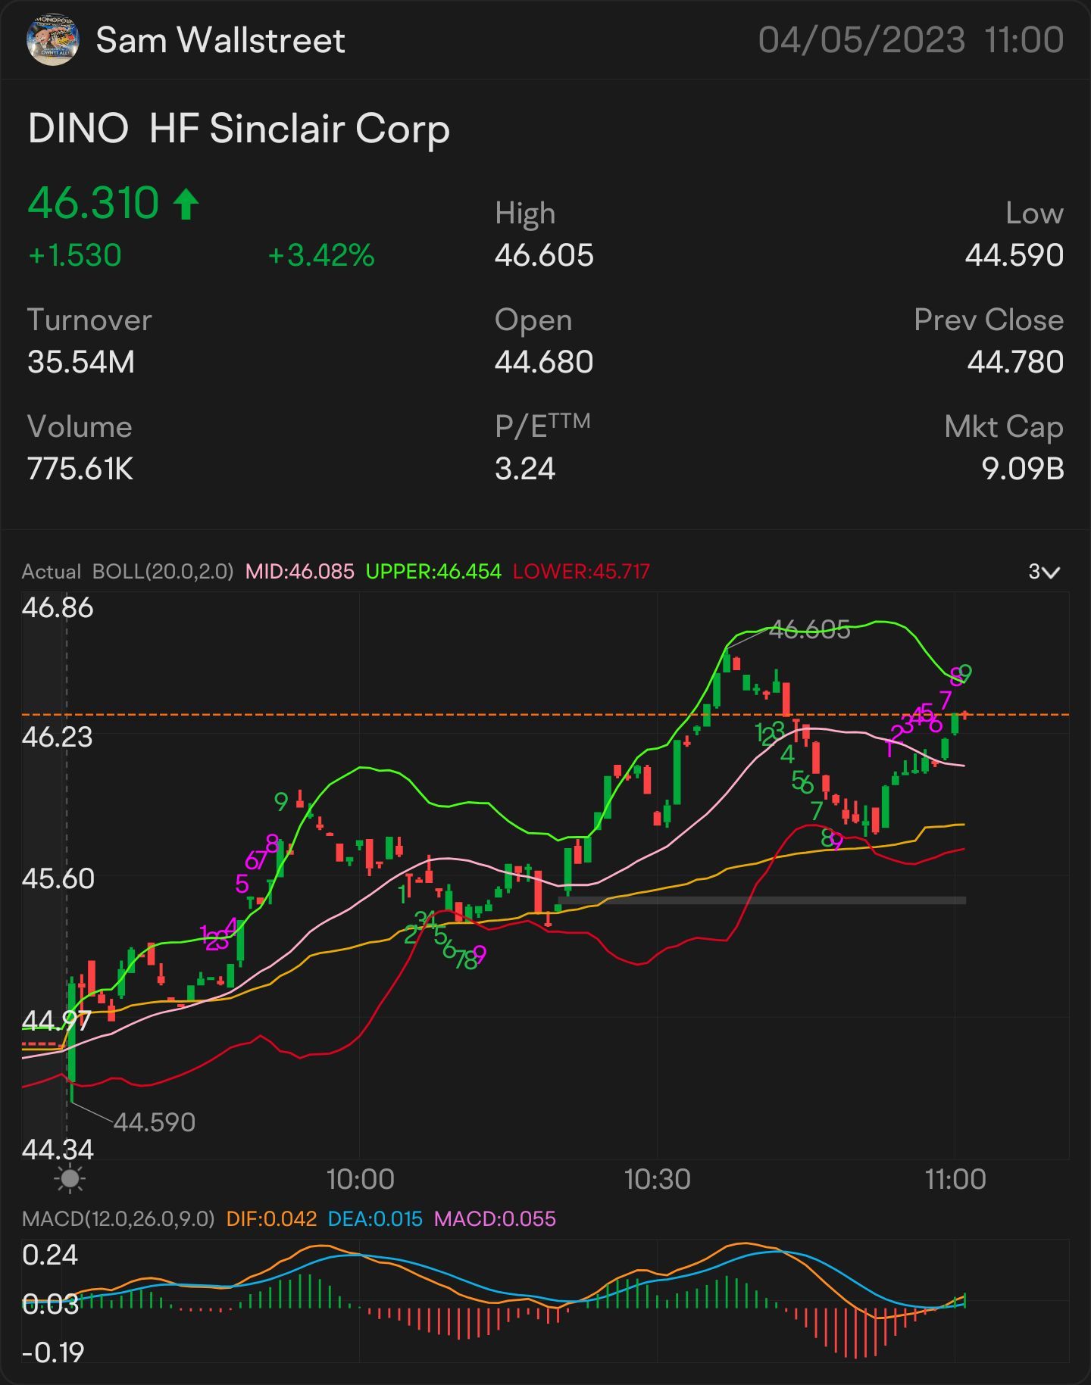This screenshot has height=1385, width=1091.
Task: Tap the Open value 44.680
Action: 544,362
